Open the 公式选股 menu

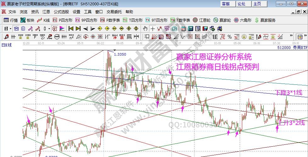coord(61,12)
